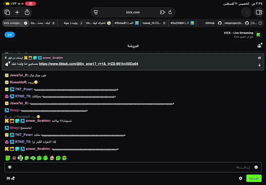Switch to the #5eZN9M tab
Screen dimensions: 266x185
click(x=182, y=23)
